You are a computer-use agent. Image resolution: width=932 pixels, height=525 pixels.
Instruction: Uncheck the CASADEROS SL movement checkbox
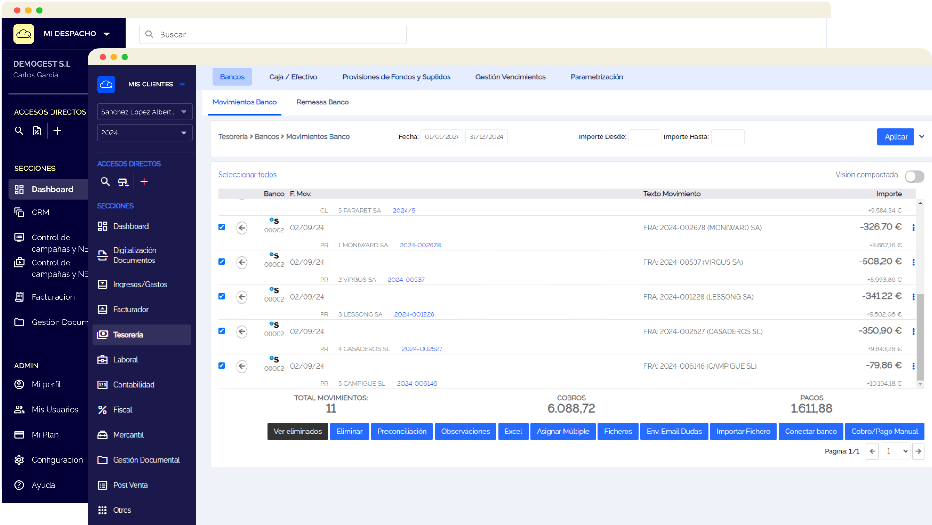tap(221, 331)
